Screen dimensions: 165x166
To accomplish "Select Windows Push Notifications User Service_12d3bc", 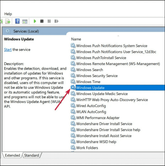I will click(x=116, y=52).
